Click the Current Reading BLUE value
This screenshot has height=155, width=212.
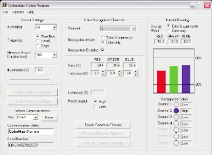point(186,41)
